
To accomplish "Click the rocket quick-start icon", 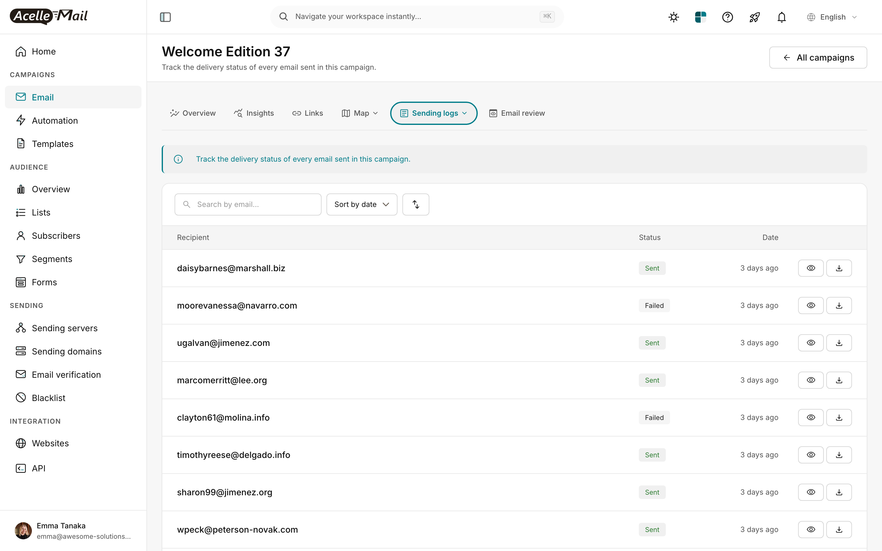I will click(754, 17).
